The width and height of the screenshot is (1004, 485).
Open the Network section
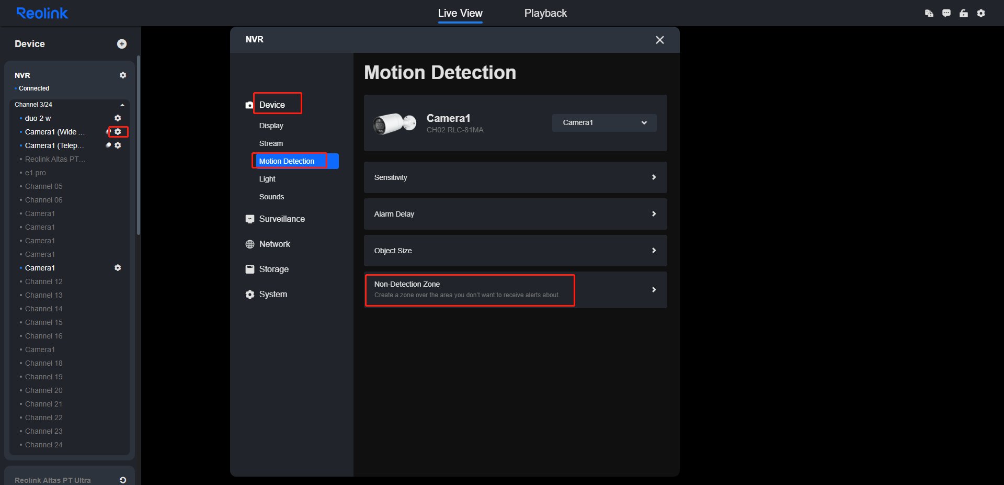275,244
